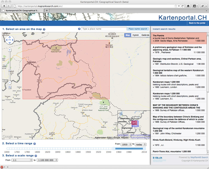Click the browser URL address bar

[93, 6]
